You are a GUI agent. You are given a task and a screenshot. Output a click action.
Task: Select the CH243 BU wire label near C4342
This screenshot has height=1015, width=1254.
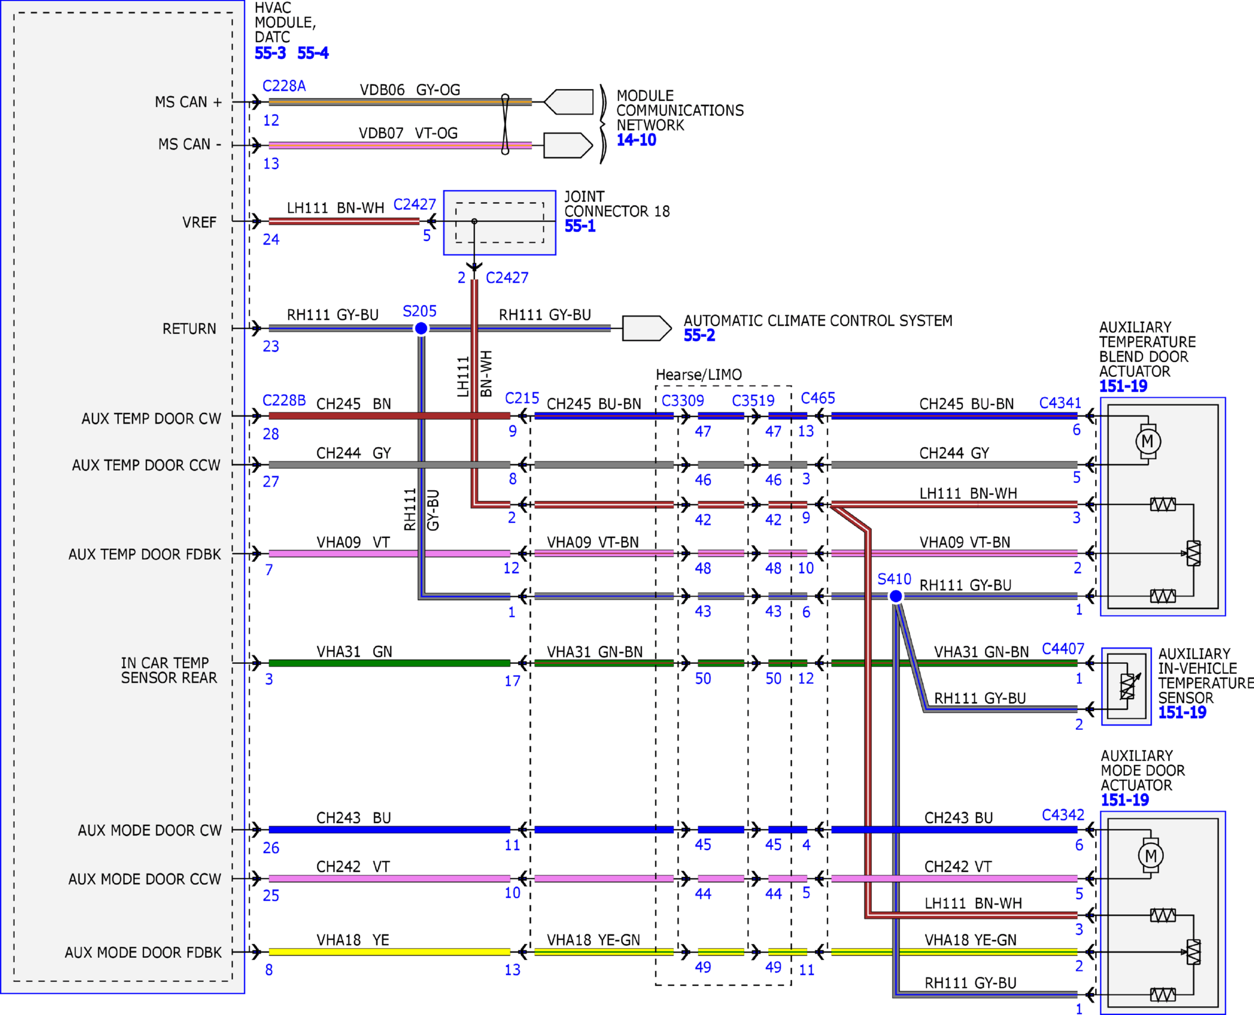click(958, 818)
